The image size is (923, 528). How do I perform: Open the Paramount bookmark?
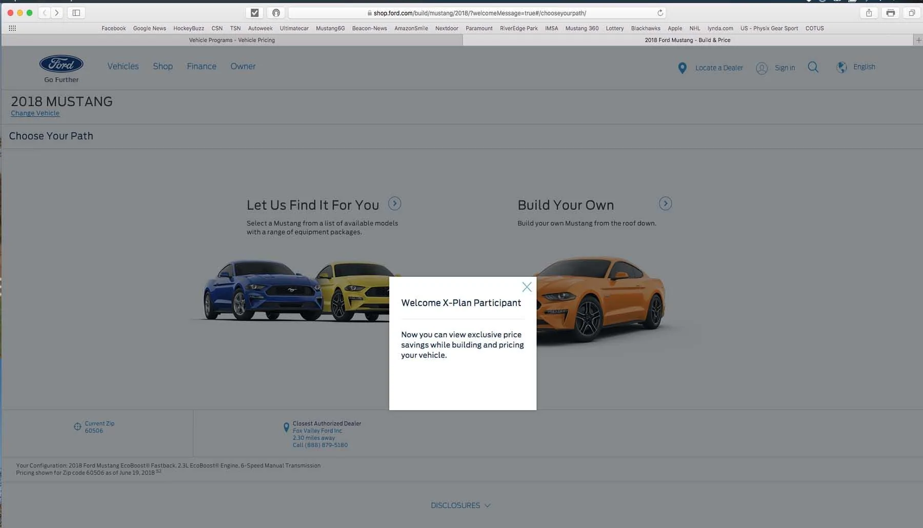pos(479,28)
